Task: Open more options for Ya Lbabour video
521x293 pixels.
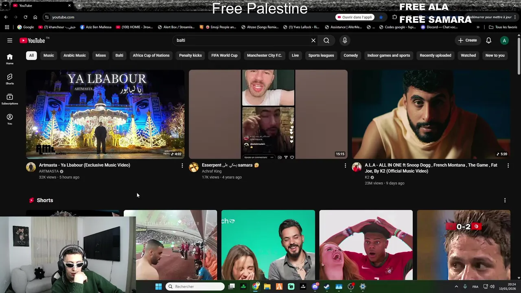Action: pyautogui.click(x=182, y=166)
